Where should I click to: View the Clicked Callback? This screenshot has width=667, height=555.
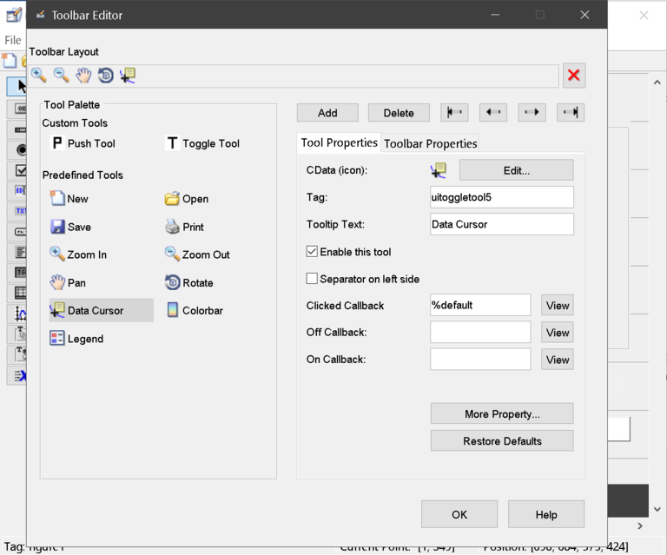point(558,306)
